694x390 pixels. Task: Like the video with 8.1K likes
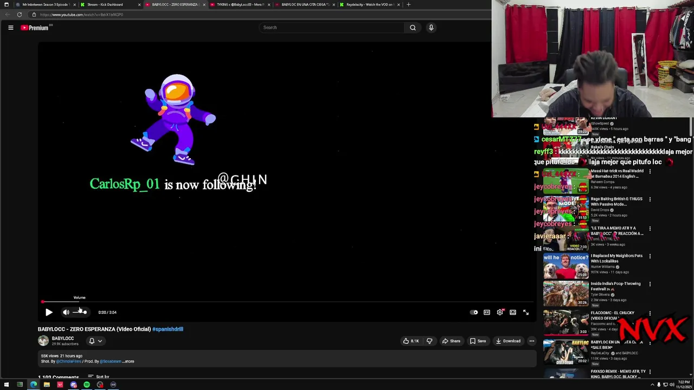[410, 341]
